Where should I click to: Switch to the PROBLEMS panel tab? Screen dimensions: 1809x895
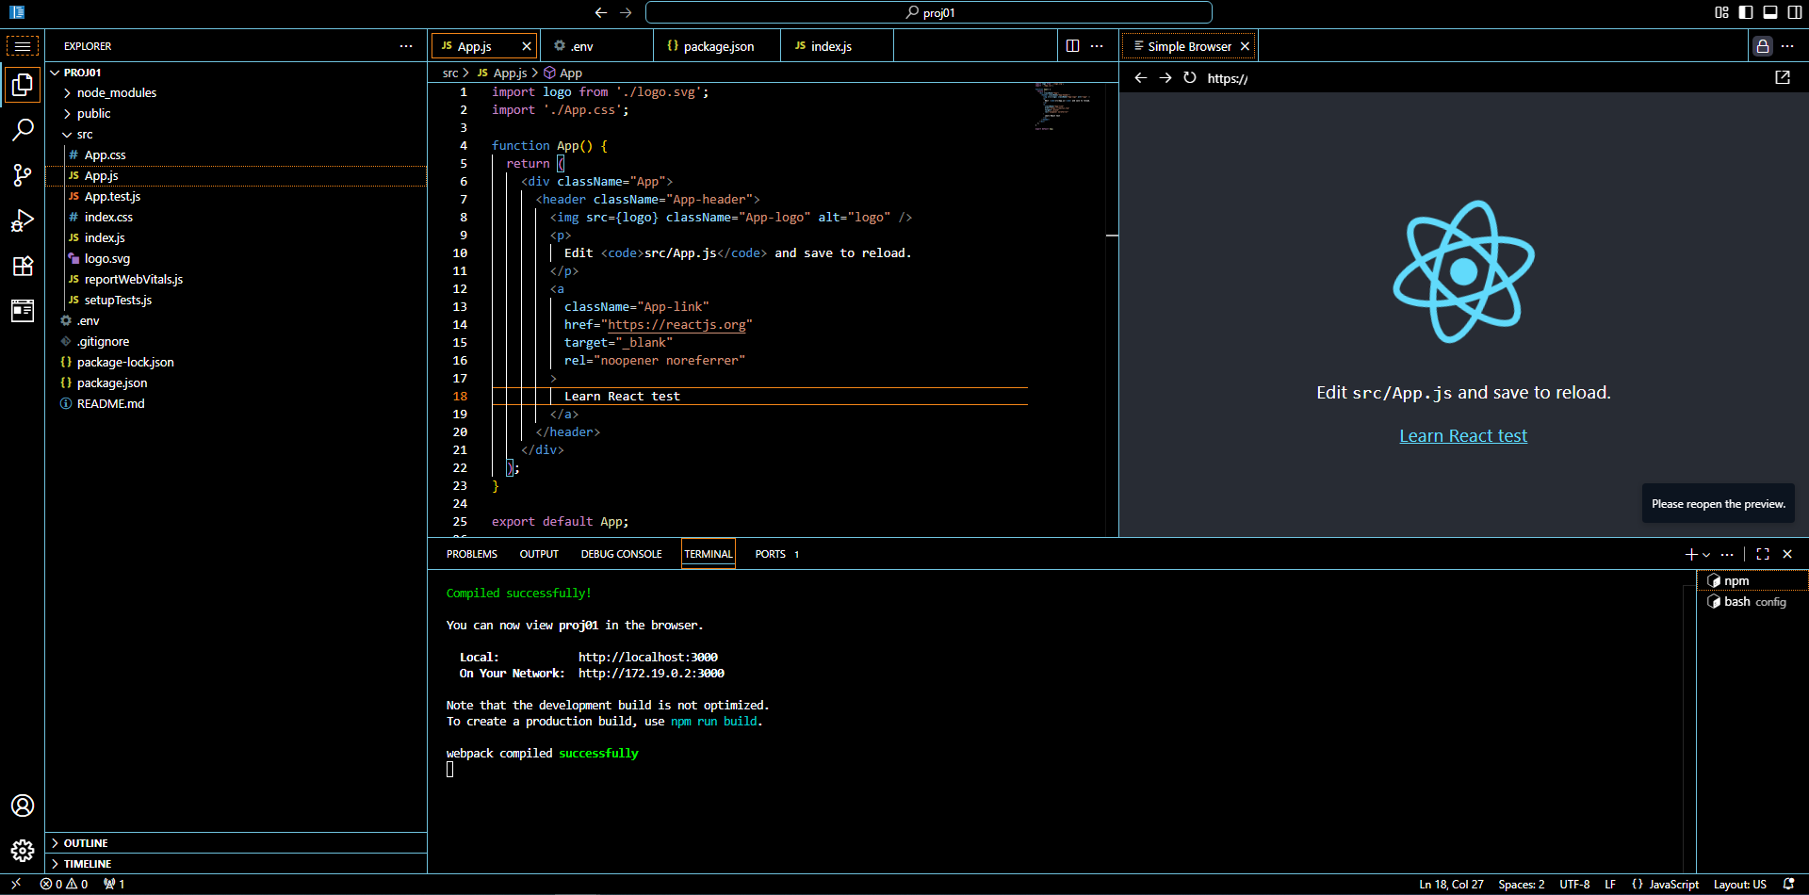[471, 554]
